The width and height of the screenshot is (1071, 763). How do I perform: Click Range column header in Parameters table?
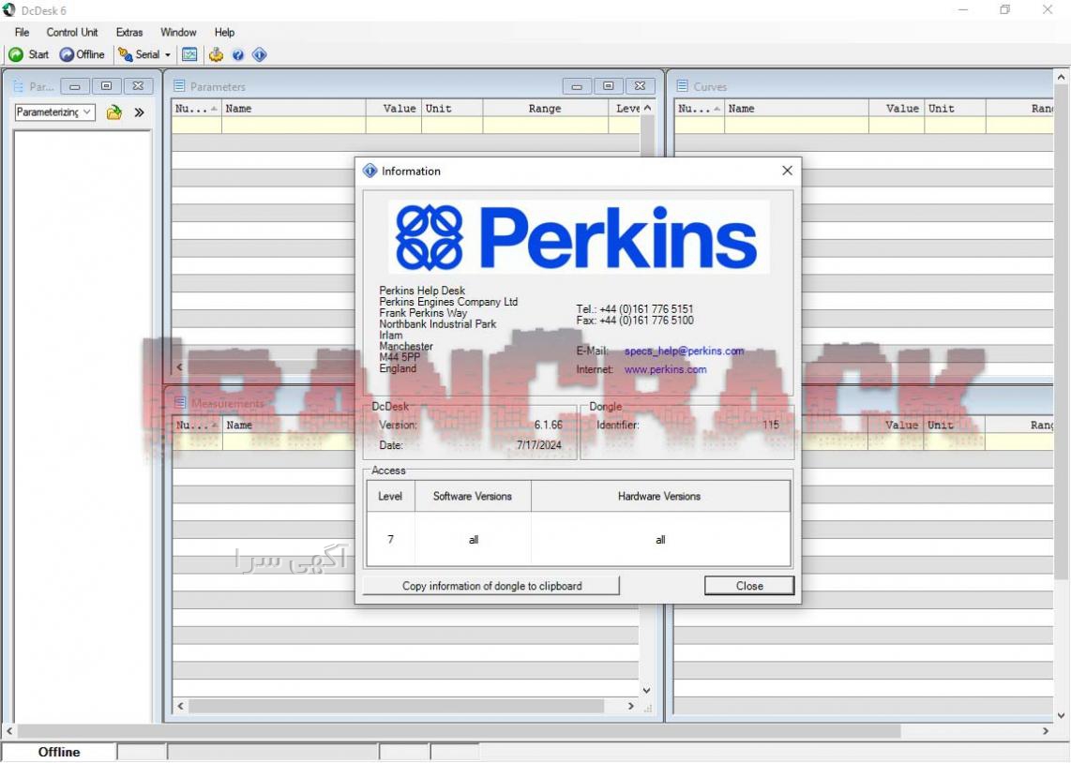545,109
